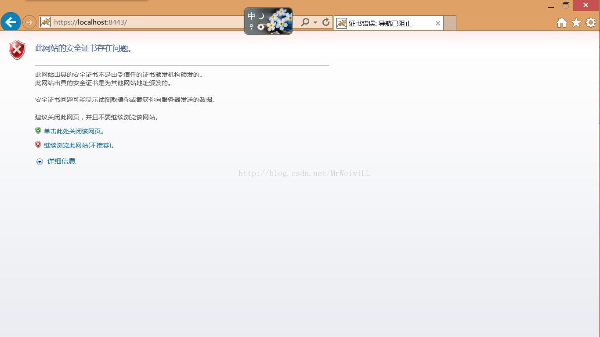
Task: Click the flower skin image on IME bar
Action: [279, 21]
